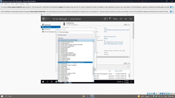Image resolution: width=175 pixels, height=98 pixels.
Task: Click the Settings link in properties
Action: [x=106, y=38]
